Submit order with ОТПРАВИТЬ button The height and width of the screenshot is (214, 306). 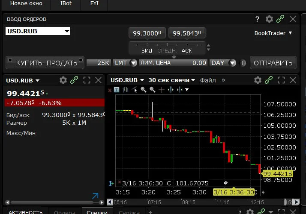pos(273,63)
